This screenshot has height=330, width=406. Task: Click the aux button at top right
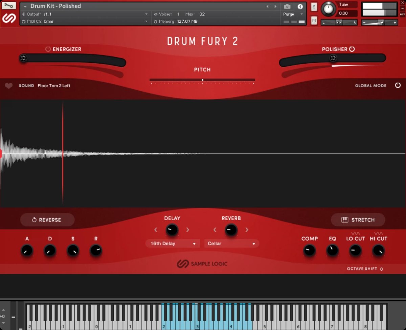pyautogui.click(x=402, y=14)
